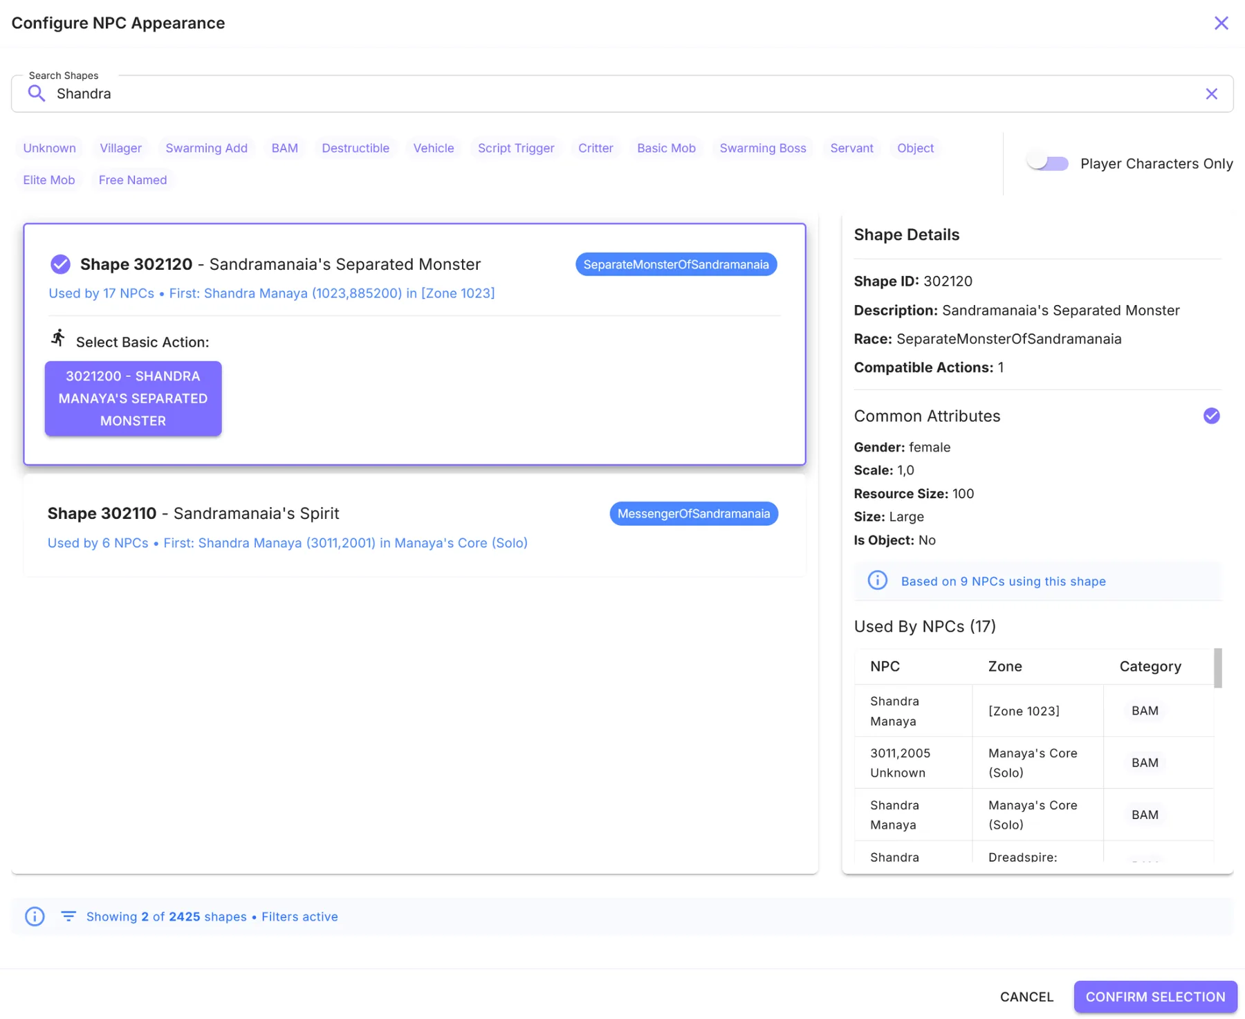1245x1019 pixels.
Task: Toggle the BAM filter chip
Action: [x=284, y=148]
